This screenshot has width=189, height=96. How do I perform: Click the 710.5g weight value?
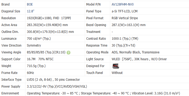tap(36, 66)
